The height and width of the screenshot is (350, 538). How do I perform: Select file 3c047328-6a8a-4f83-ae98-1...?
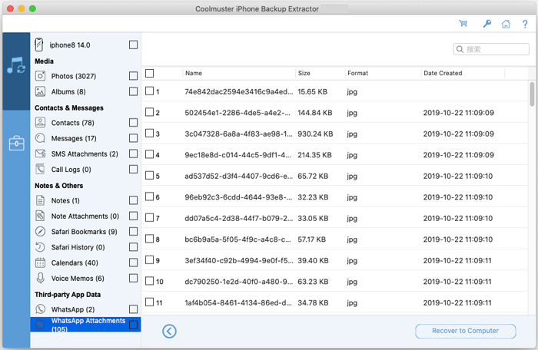coord(238,134)
